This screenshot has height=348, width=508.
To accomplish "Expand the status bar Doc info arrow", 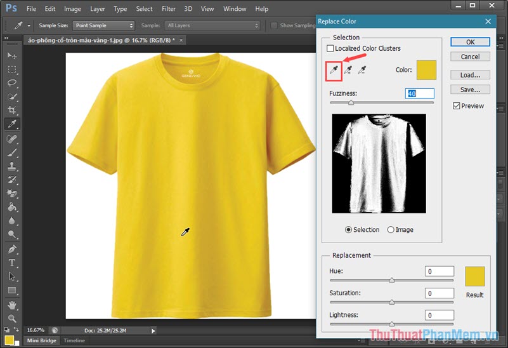I will 153,331.
